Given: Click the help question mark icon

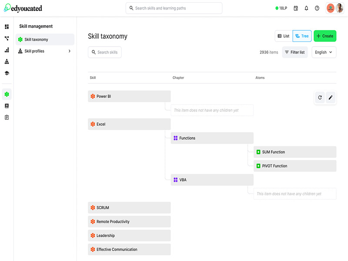Looking at the screenshot, I should click(x=317, y=8).
